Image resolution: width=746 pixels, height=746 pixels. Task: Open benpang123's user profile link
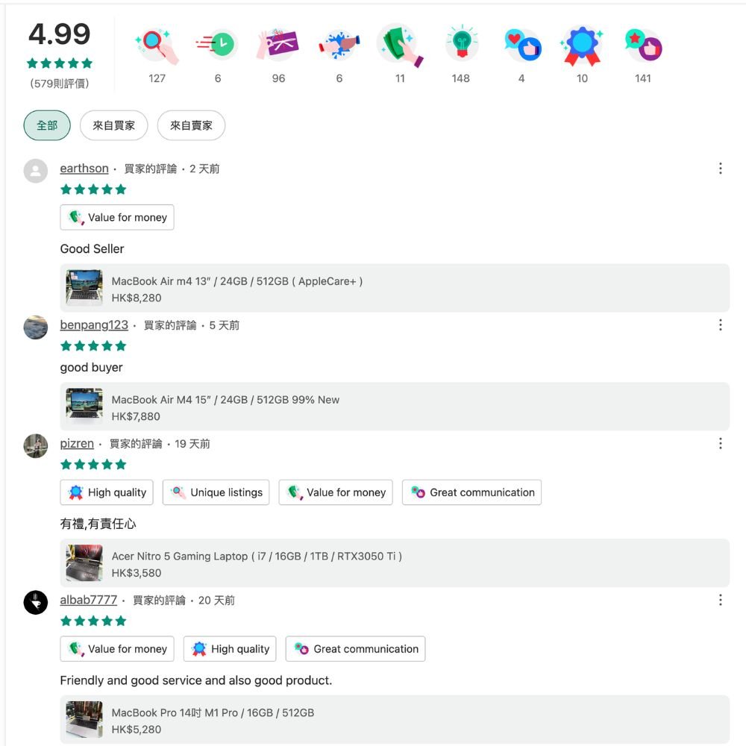(x=94, y=325)
